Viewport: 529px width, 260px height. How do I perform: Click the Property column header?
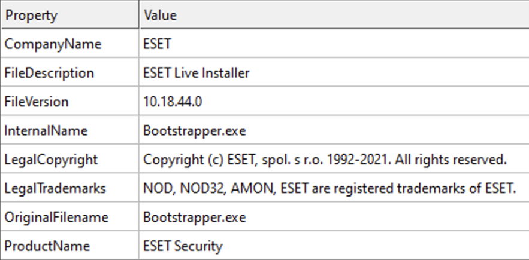pyautogui.click(x=69, y=15)
